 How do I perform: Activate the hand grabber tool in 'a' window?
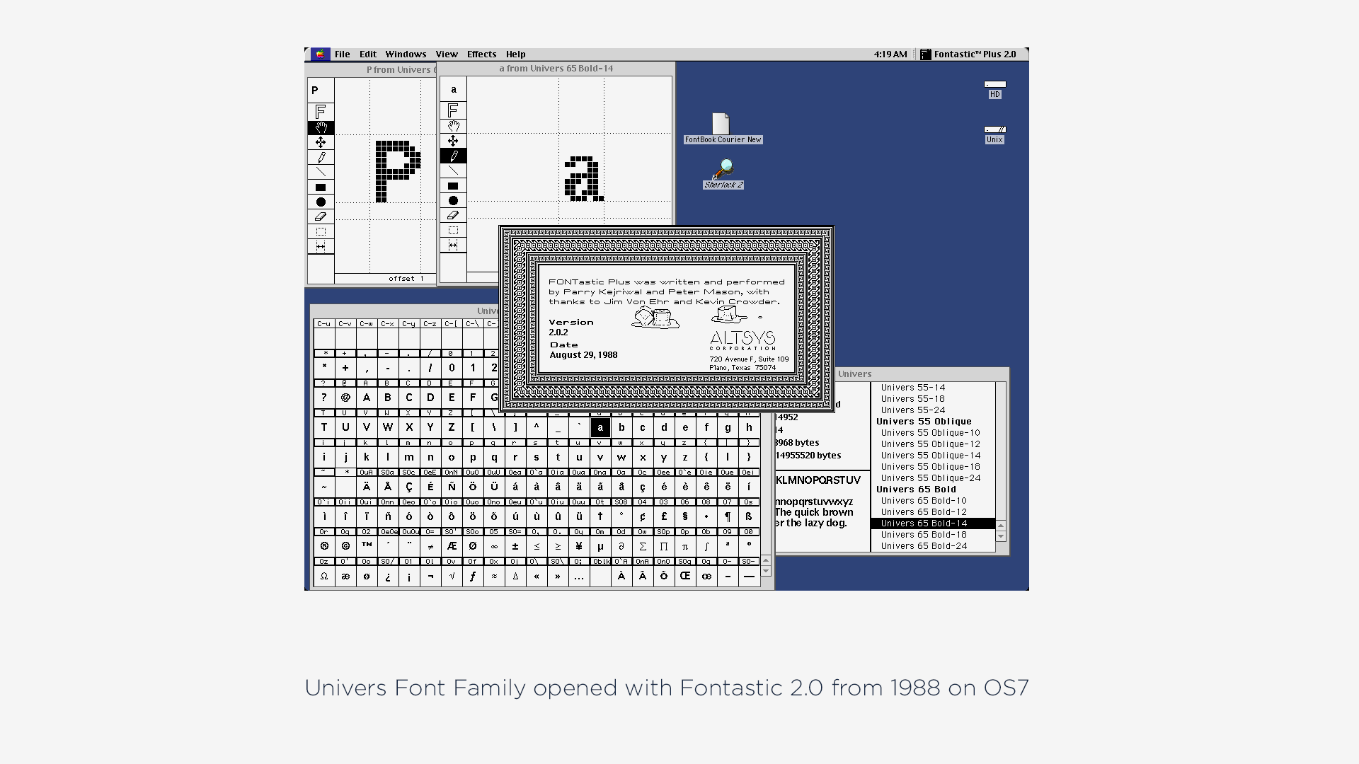click(x=453, y=126)
